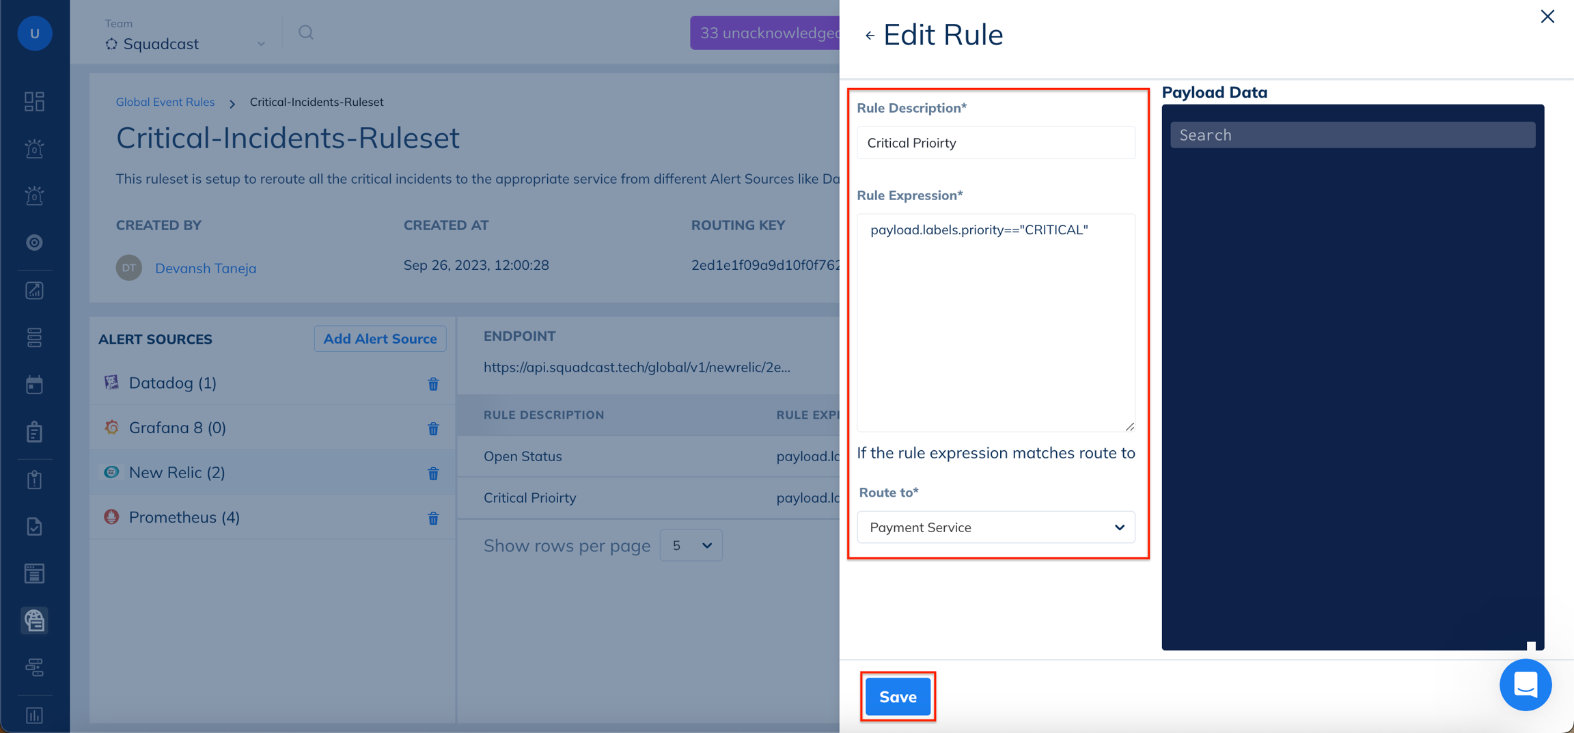Click the newrelic endpoint URL

point(637,368)
